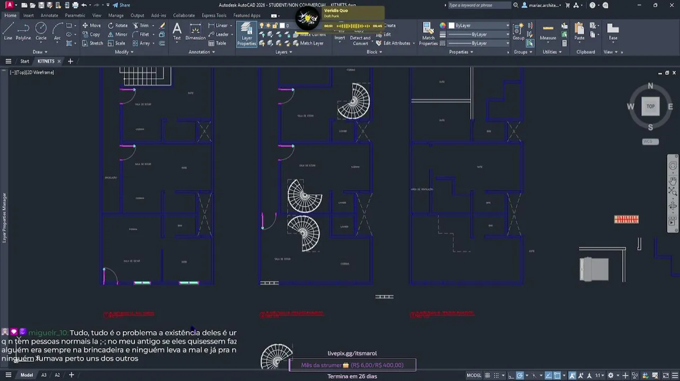Screen dimensions: 680x381
Task: Click the Share button
Action: point(121,5)
